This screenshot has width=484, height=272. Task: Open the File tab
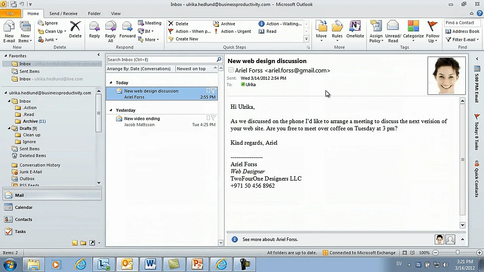10,13
